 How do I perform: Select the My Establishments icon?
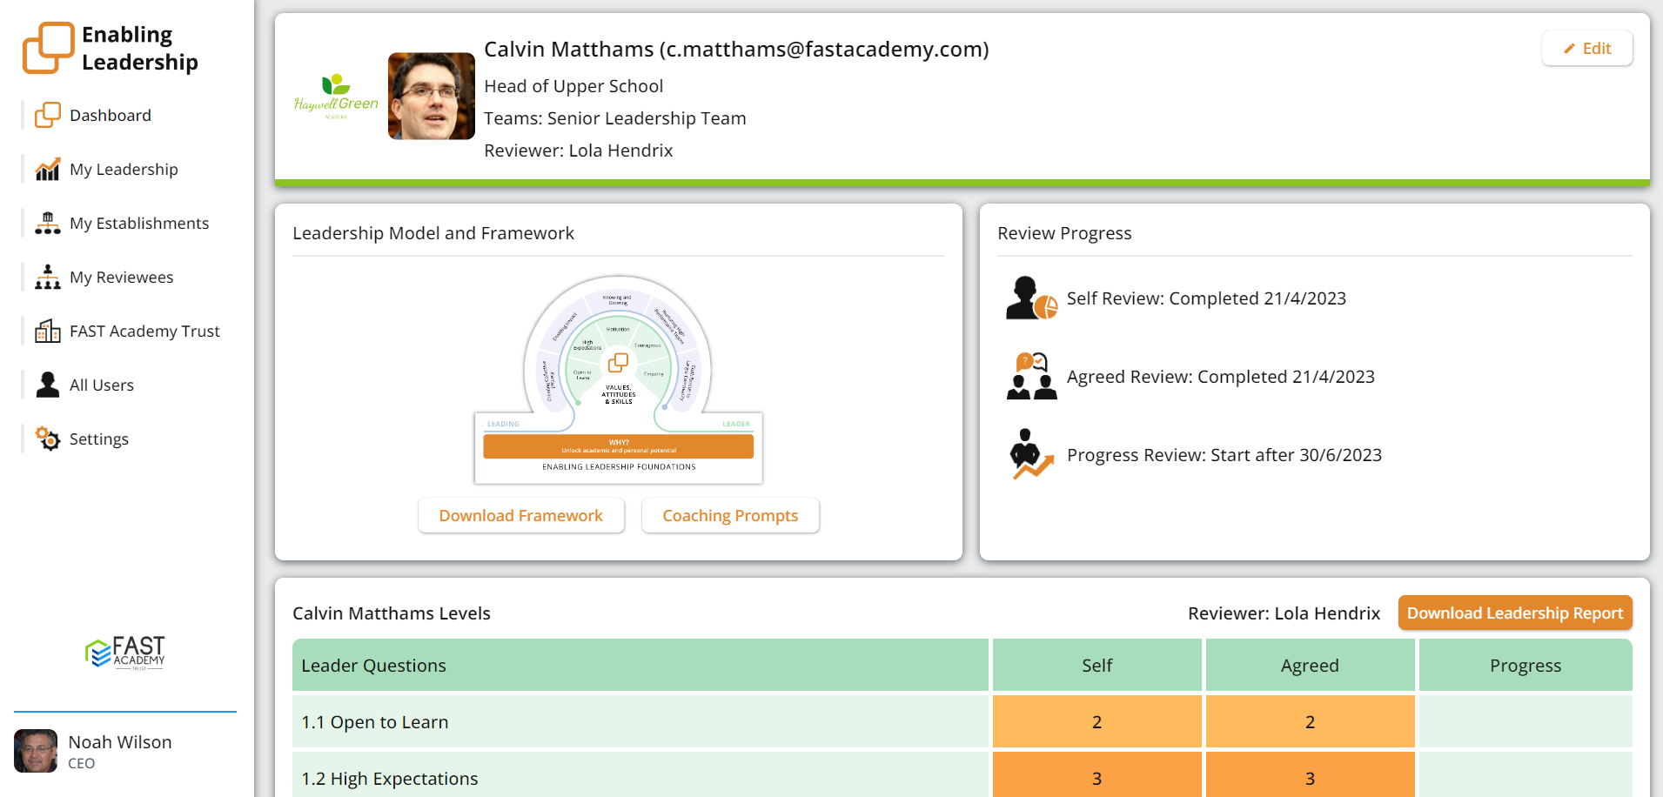click(x=47, y=224)
